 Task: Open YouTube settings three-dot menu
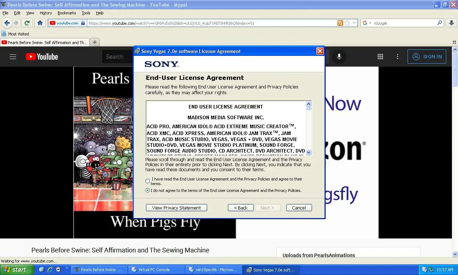click(x=397, y=57)
